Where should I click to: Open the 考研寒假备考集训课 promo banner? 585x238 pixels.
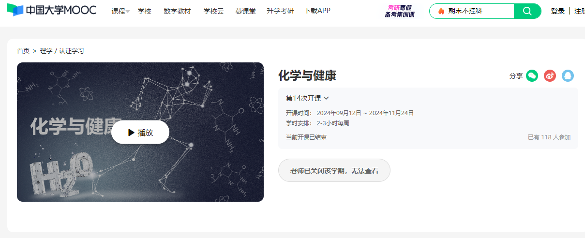pyautogui.click(x=400, y=11)
